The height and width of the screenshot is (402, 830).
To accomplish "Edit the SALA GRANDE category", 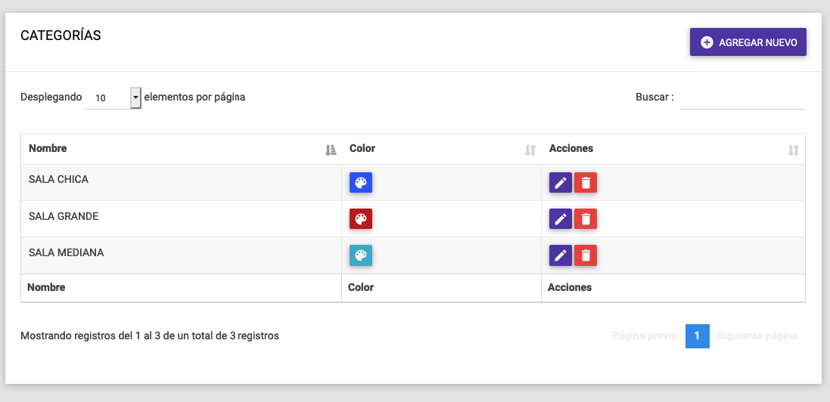I will tap(560, 219).
